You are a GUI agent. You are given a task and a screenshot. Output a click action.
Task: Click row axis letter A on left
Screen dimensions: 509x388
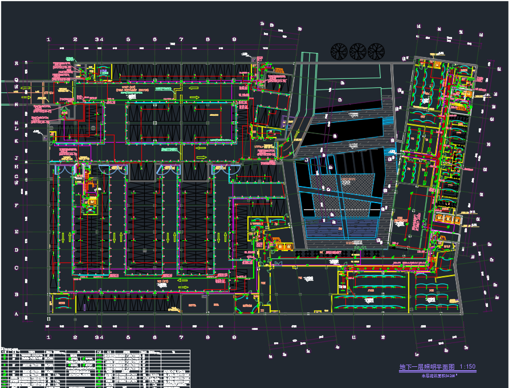click(x=17, y=314)
